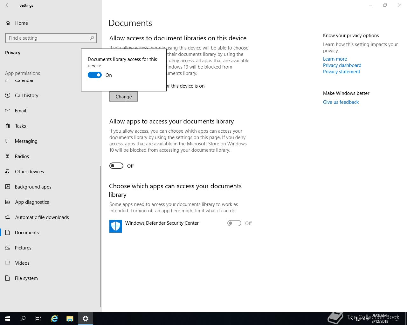
Task: Open the Radios permission page
Action: (22, 156)
